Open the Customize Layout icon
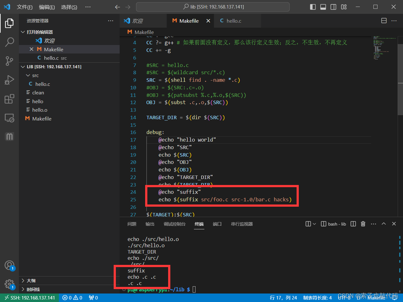Viewport: 403px width, 302px height. pyautogui.click(x=344, y=7)
